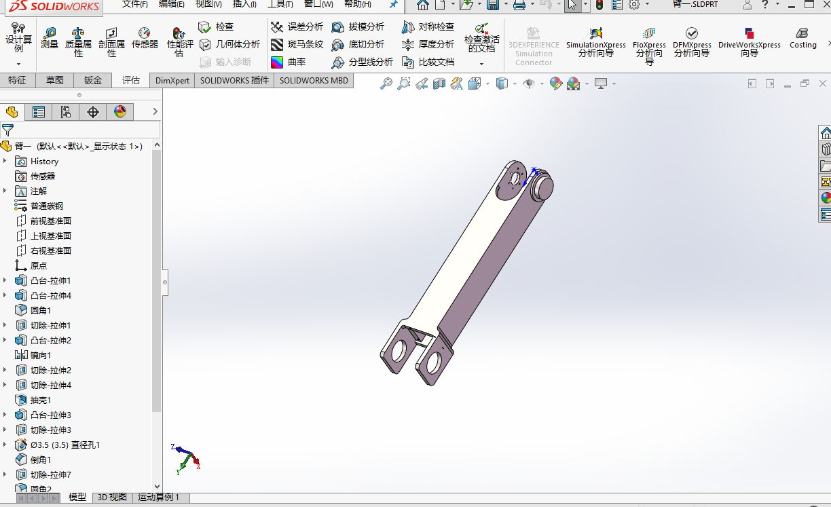
Task: Open 对称检查 symmetry check
Action: (x=428, y=27)
